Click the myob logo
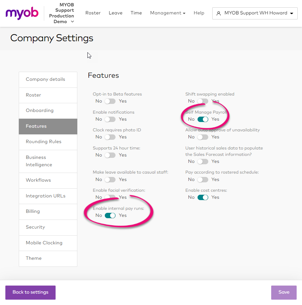302x305 pixels. pyautogui.click(x=22, y=13)
